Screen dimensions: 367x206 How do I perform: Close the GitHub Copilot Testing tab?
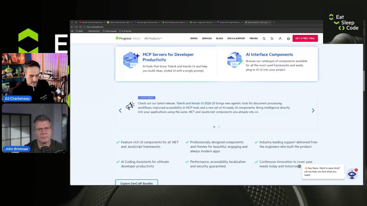pos(132,22)
